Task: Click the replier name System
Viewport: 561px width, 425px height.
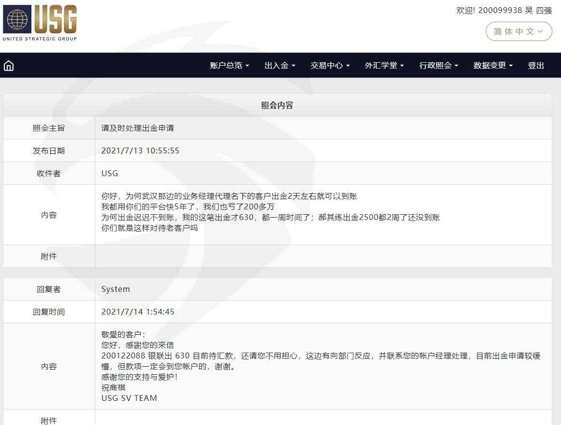Action: [115, 289]
